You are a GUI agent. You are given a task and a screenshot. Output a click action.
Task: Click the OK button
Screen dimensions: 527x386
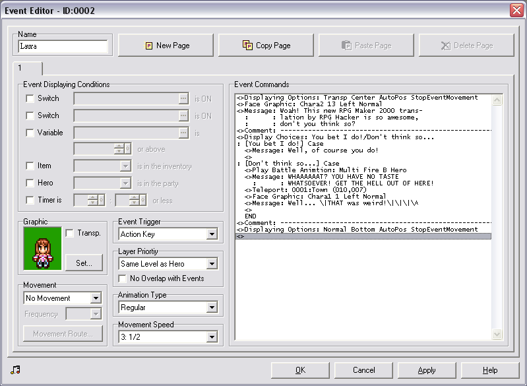(300, 370)
